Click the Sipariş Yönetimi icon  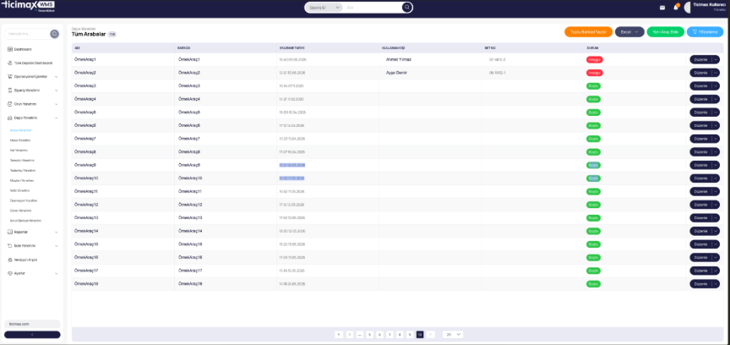pos(10,90)
